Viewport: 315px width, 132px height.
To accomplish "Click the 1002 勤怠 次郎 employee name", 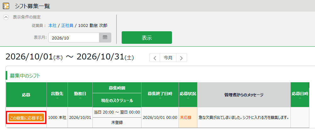I will [93, 26].
